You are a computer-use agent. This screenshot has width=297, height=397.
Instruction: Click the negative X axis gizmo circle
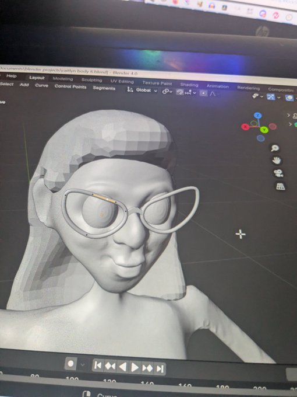[x=273, y=126]
